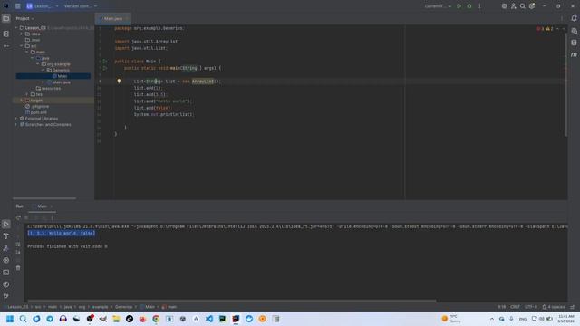Click the caret position 9:18 status
580x326 pixels.
click(x=501, y=307)
